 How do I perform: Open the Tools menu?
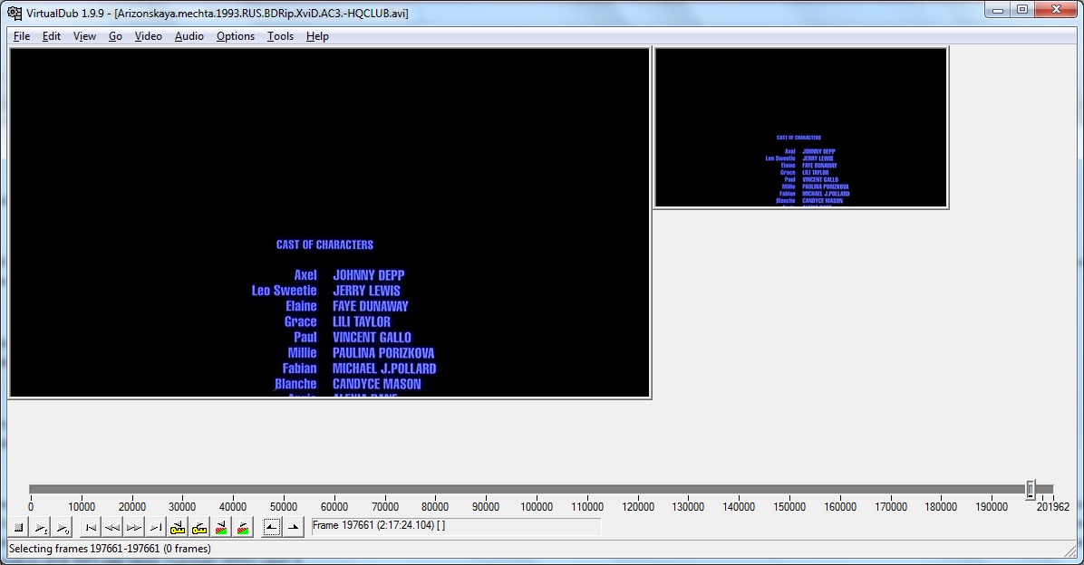[280, 36]
